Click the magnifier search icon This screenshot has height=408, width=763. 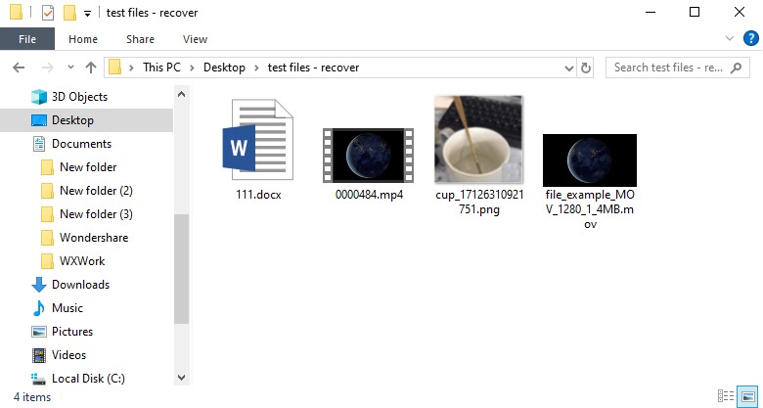(737, 68)
